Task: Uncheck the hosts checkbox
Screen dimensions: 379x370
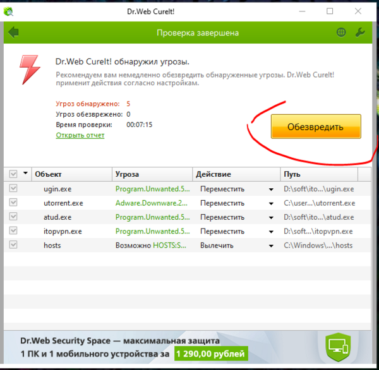Action: point(13,245)
